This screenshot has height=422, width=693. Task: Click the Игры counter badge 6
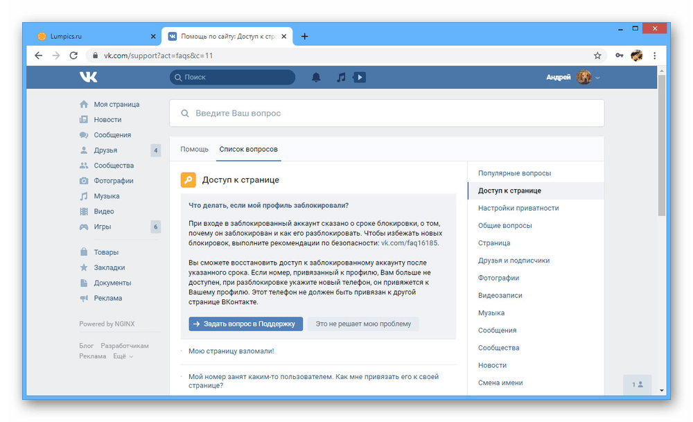[x=155, y=227]
